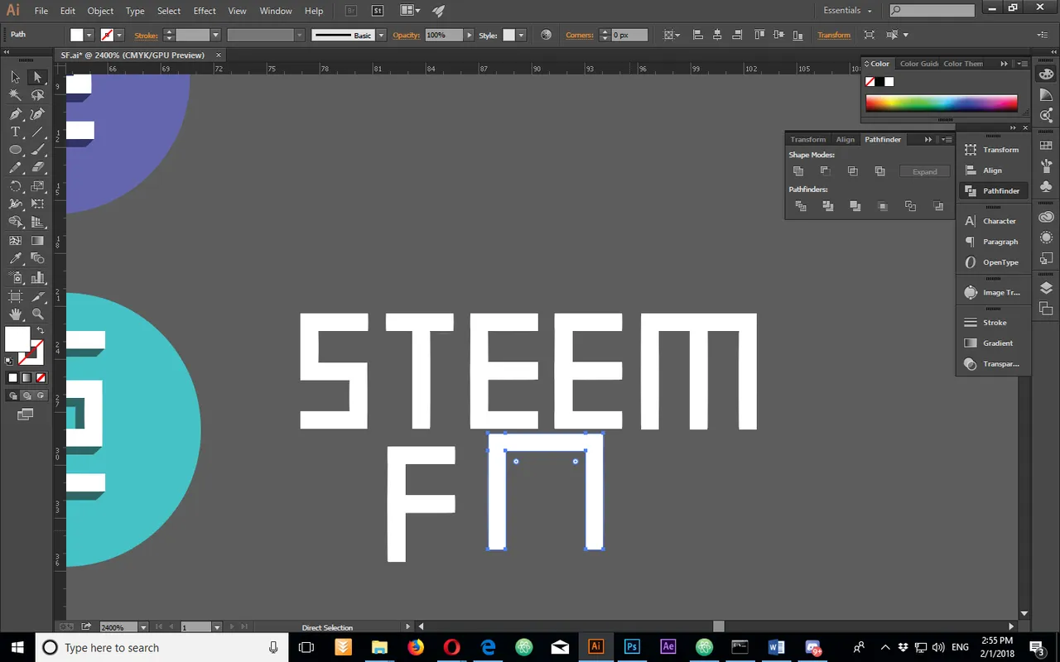
Task: Pick the Pencil tool
Action: tap(15, 168)
